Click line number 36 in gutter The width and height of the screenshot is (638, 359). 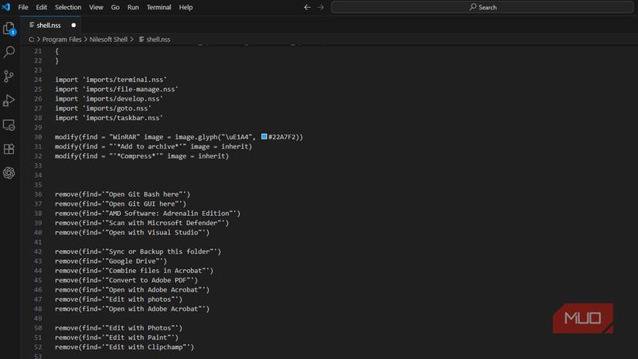coord(38,194)
